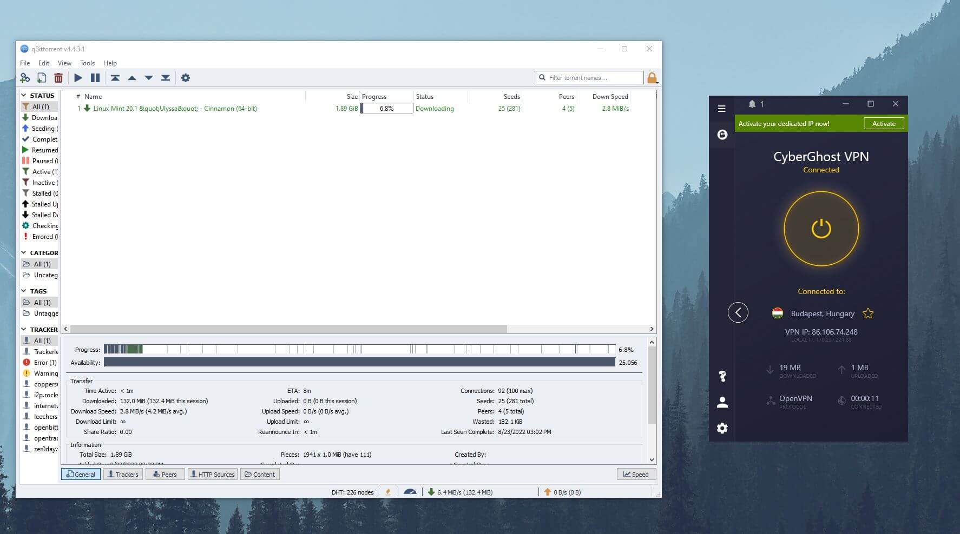Viewport: 960px width, 534px height.
Task: Open qBittorrent options gear icon
Action: click(x=186, y=78)
